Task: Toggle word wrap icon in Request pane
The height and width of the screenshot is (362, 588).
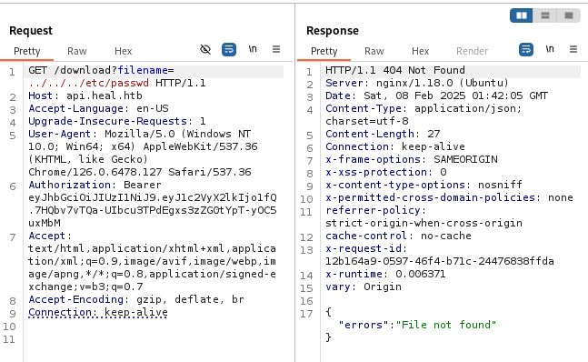Action: pyautogui.click(x=229, y=49)
